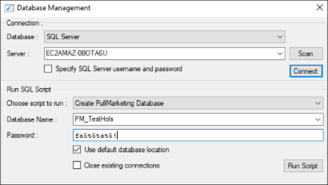
Task: Click the 'Database :' label
Action: click(x=22, y=37)
